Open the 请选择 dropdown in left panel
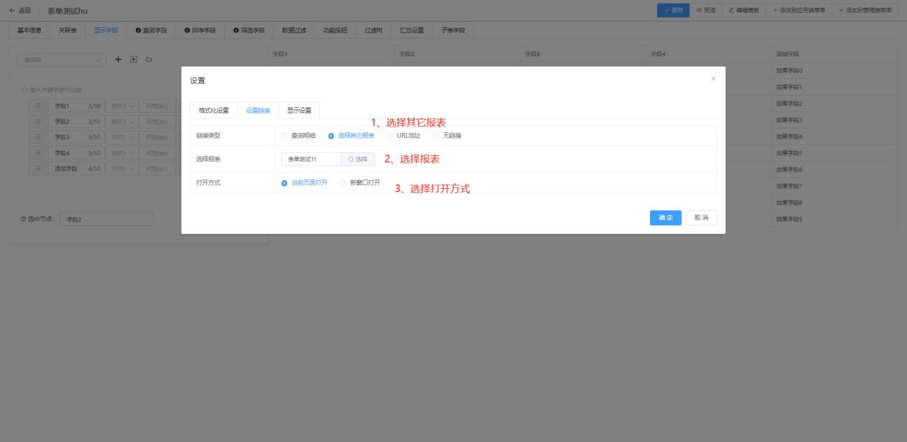This screenshot has width=907, height=442. point(62,60)
